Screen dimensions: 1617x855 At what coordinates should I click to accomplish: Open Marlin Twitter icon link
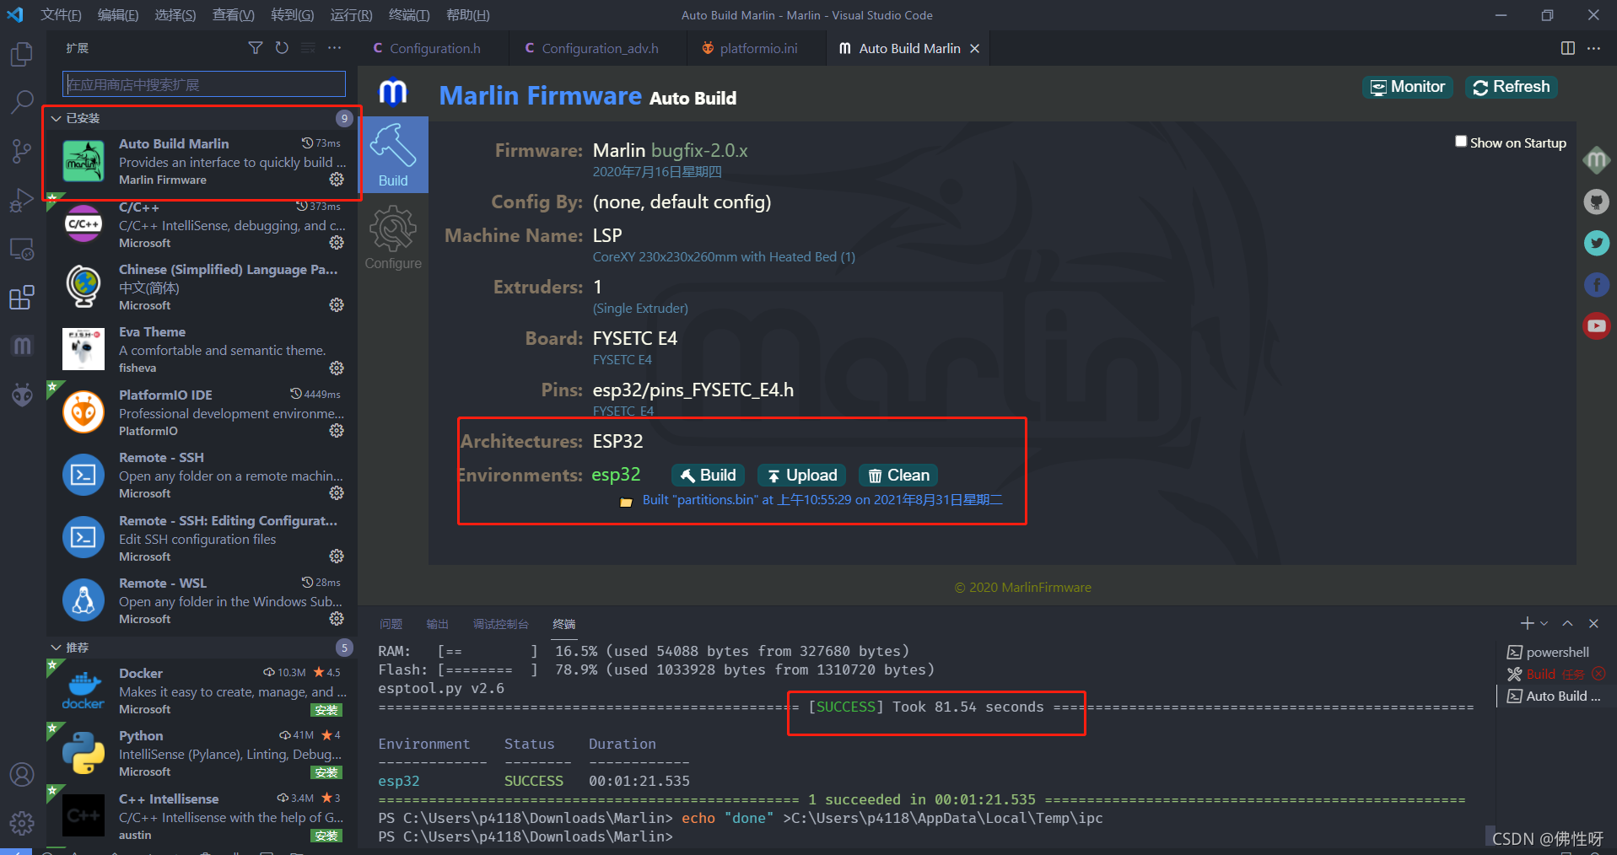[1596, 243]
